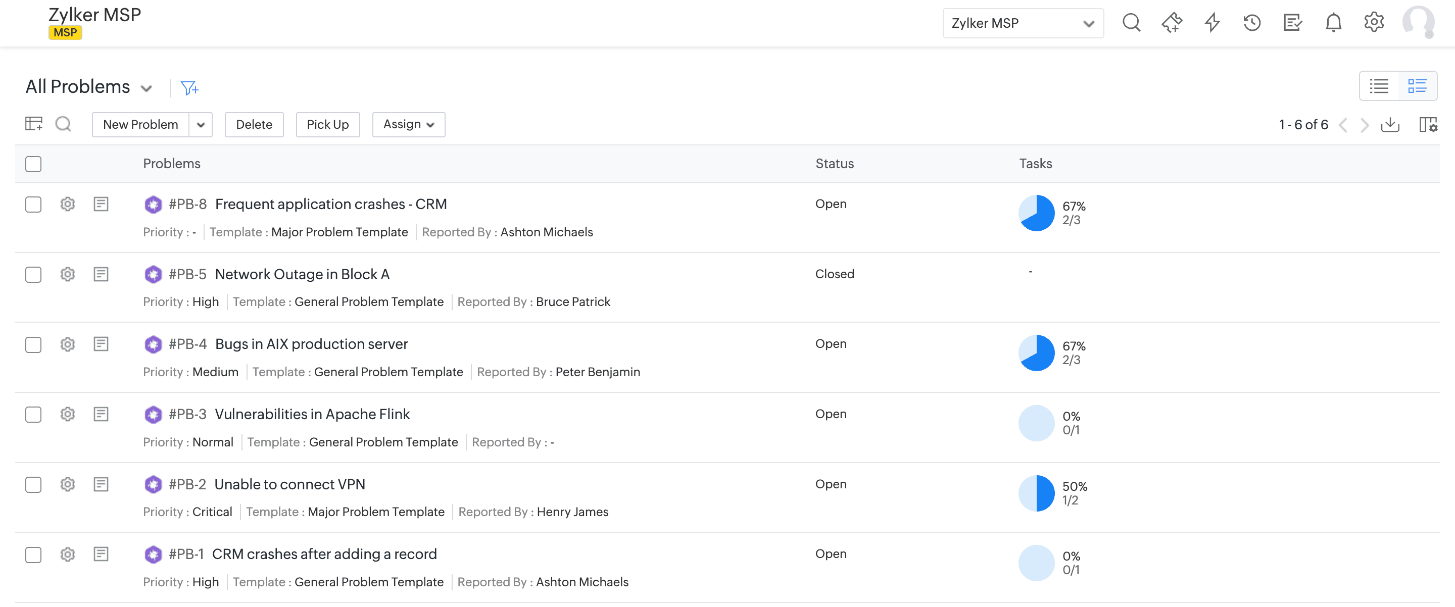
Task: Click the Pick Up button
Action: [327, 124]
